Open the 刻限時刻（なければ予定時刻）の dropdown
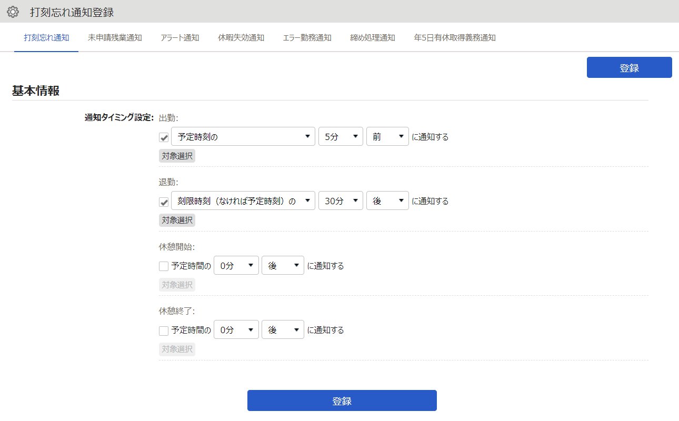 pyautogui.click(x=243, y=201)
